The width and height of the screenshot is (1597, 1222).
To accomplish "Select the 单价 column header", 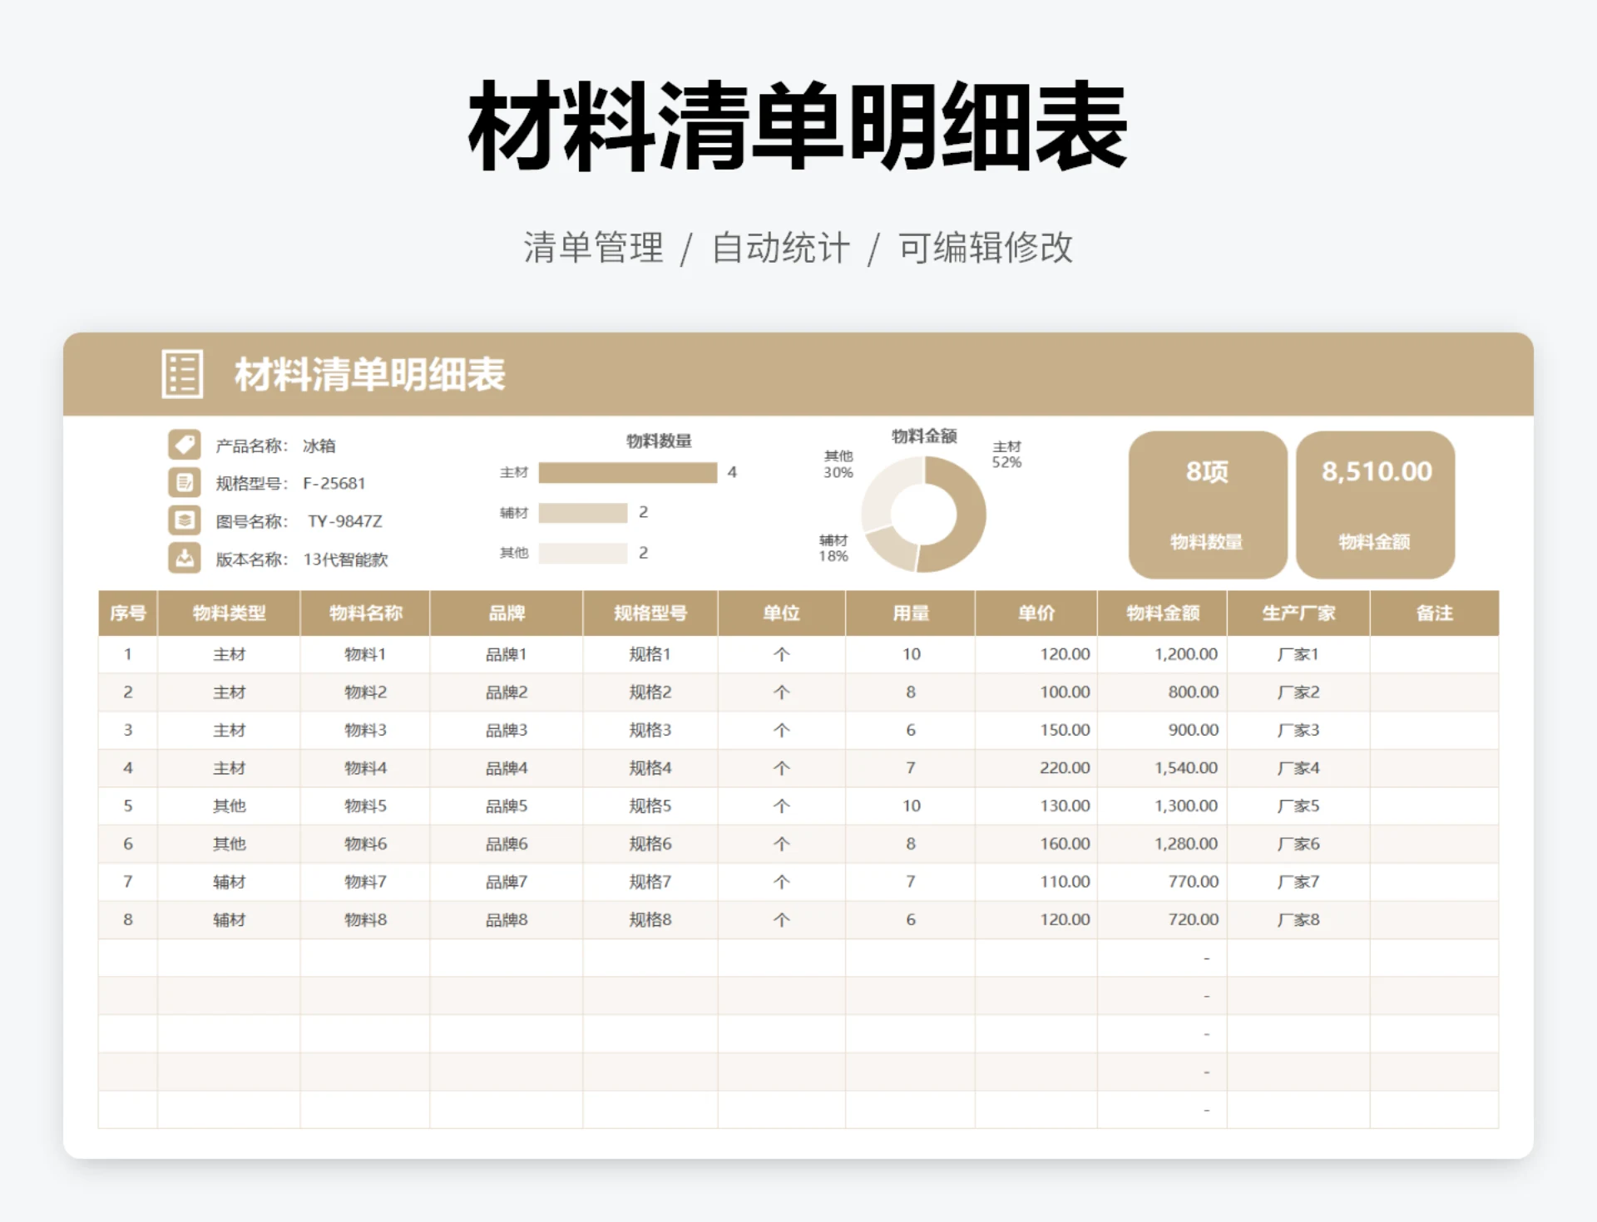I will [x=1035, y=613].
